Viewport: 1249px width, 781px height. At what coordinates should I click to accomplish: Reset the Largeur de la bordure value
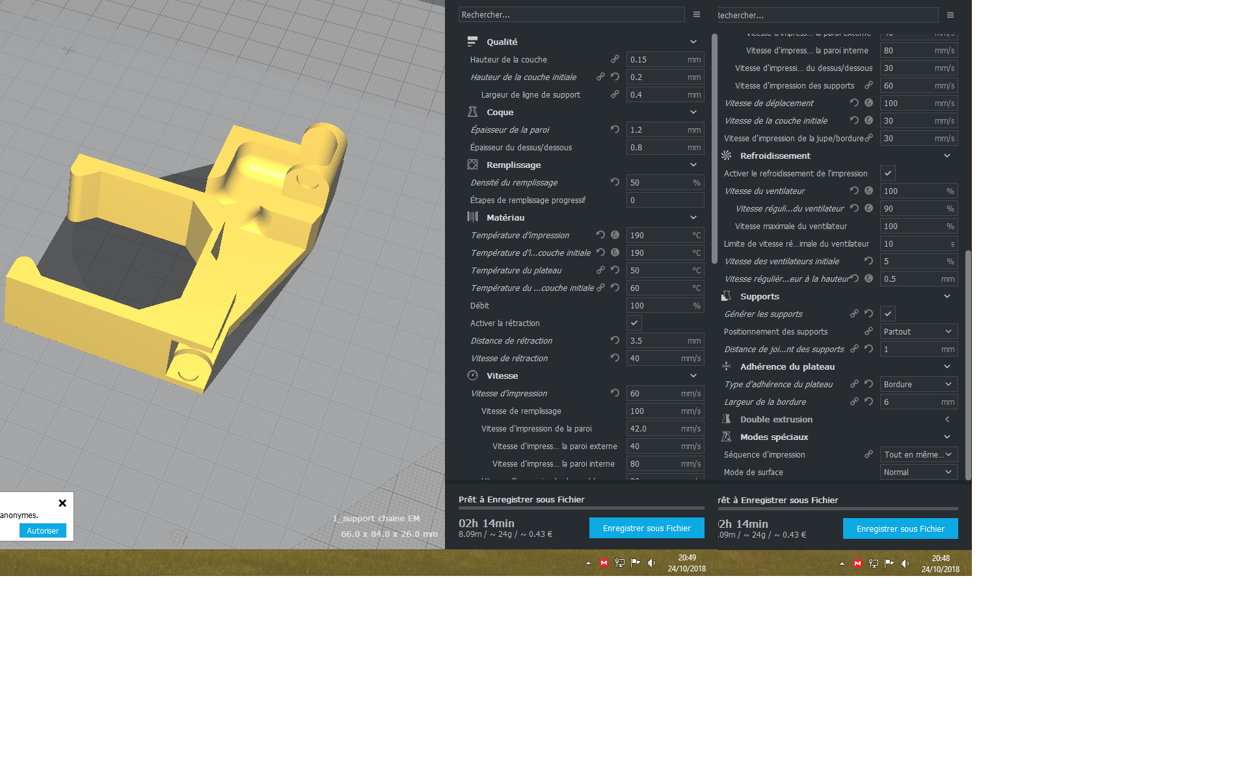click(x=868, y=402)
